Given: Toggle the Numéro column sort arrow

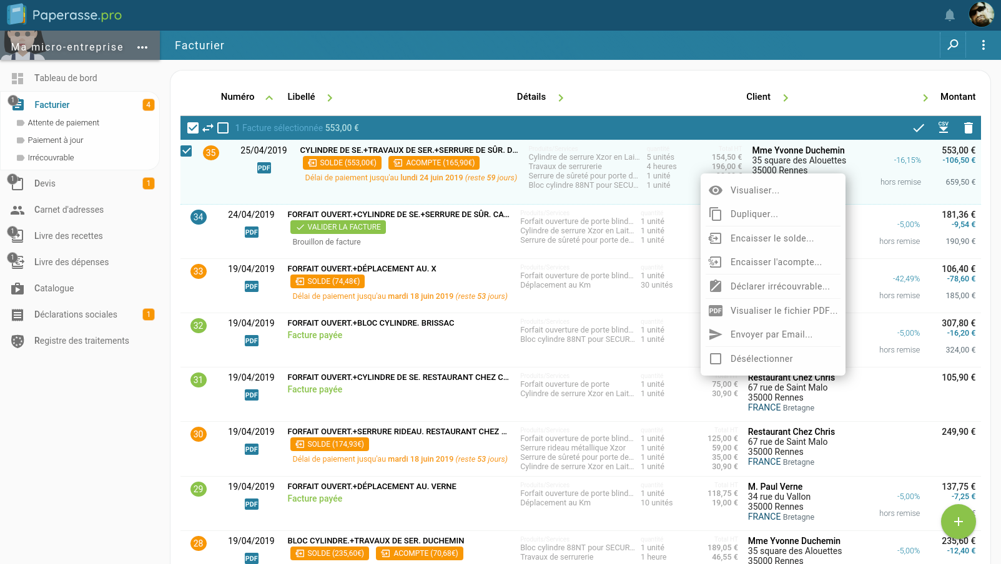Looking at the screenshot, I should click(x=269, y=97).
